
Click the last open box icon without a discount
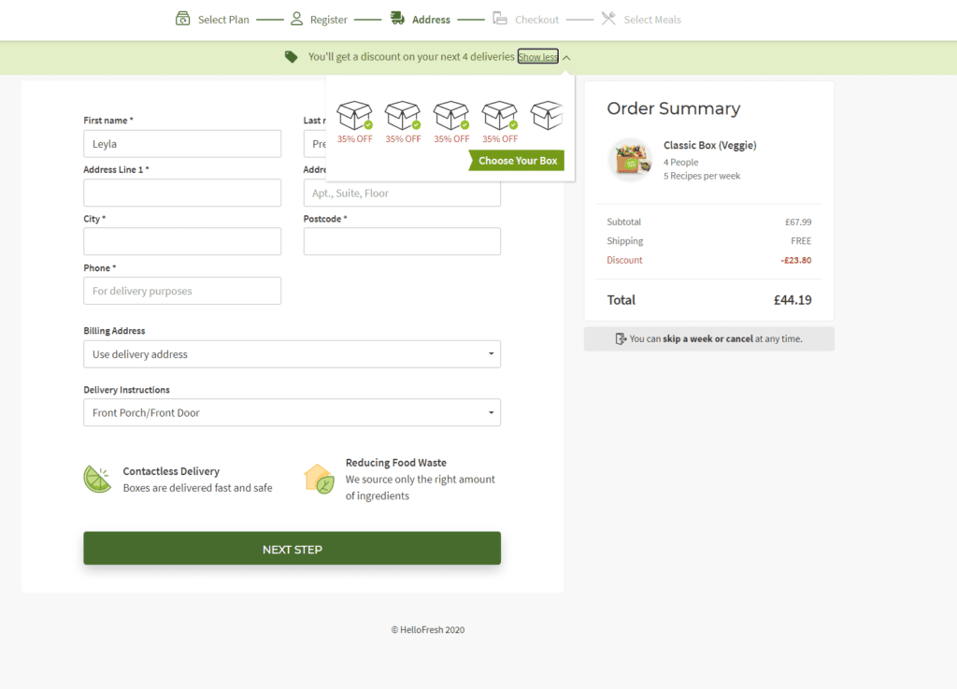click(x=547, y=114)
